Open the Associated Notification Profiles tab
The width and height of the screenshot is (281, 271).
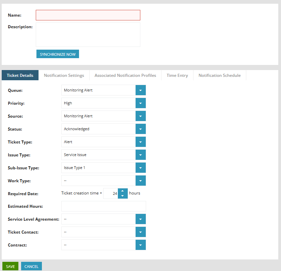(x=125, y=75)
